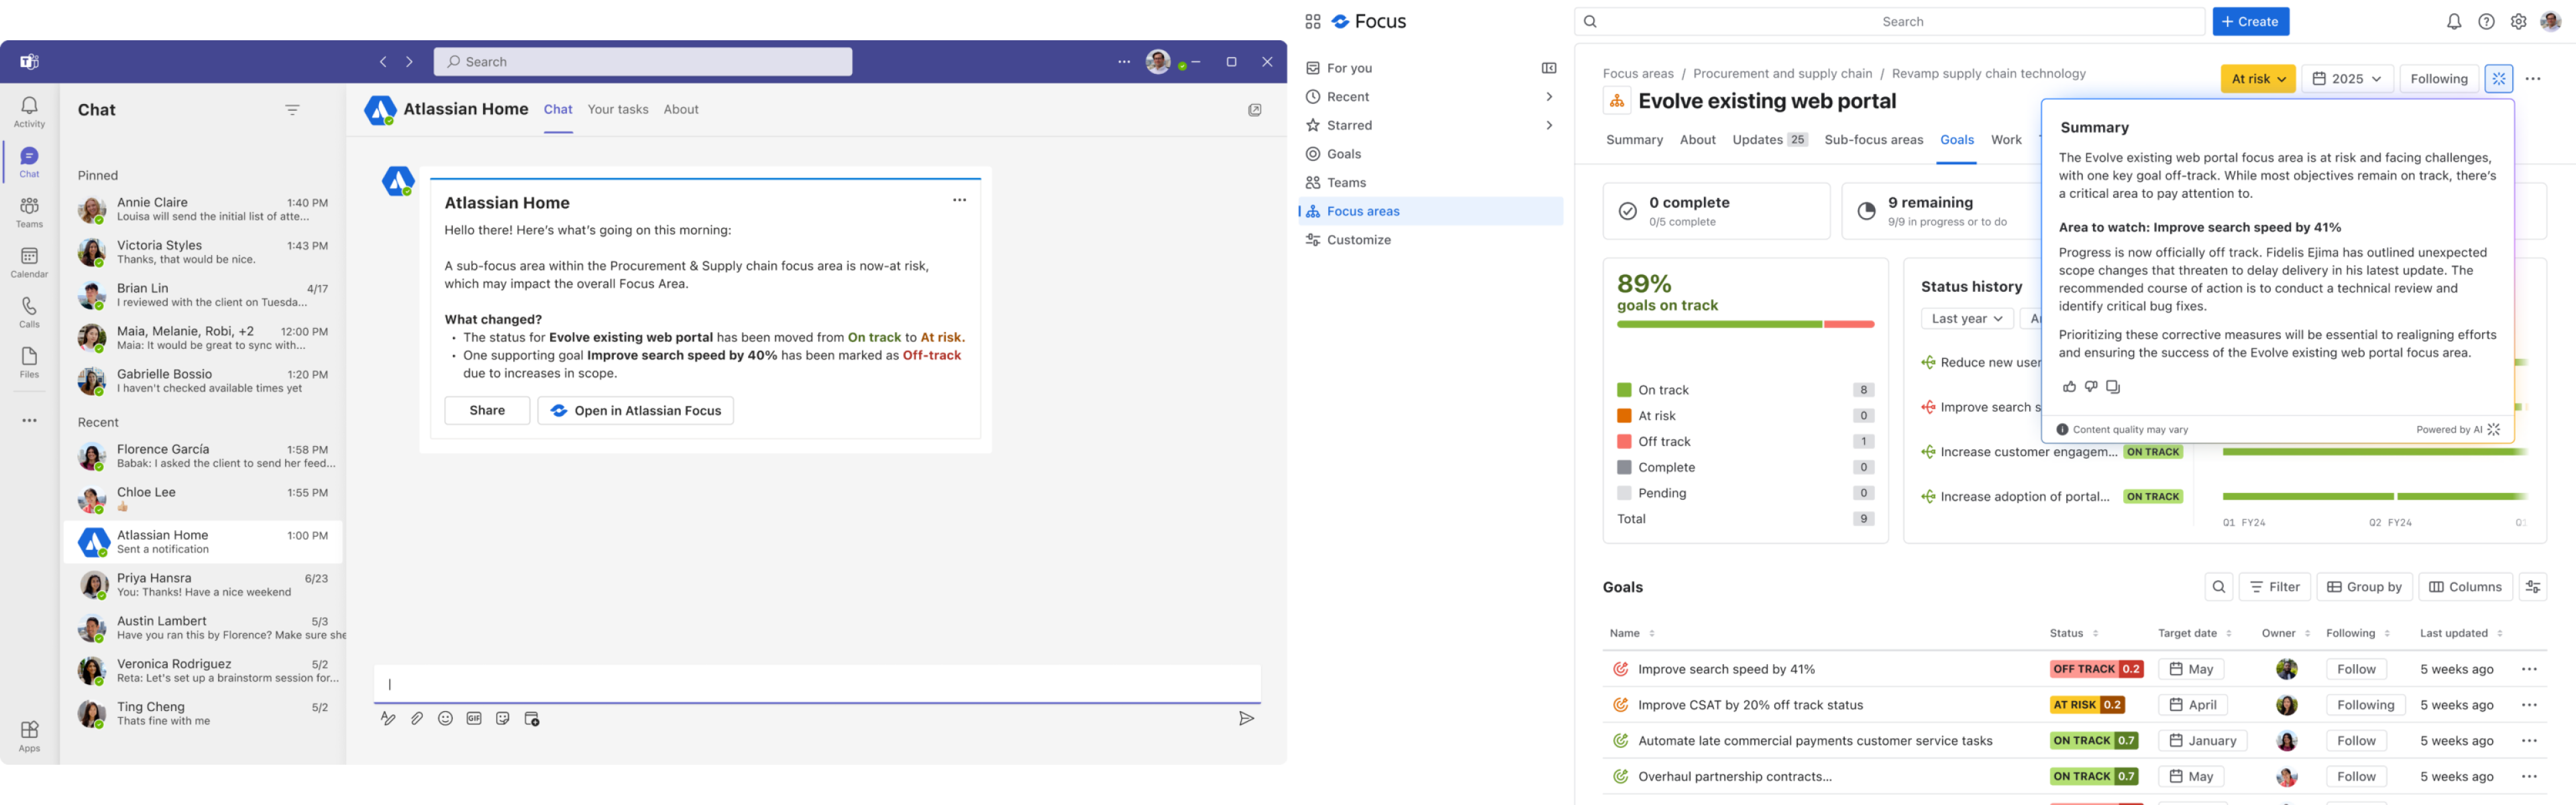Click the Share button in notification

tap(487, 411)
